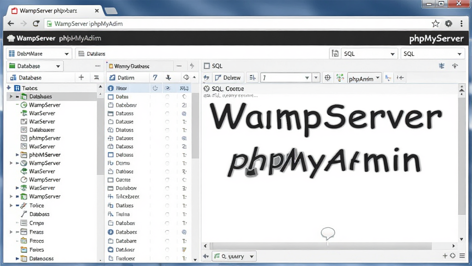The width and height of the screenshot is (472, 266).
Task: Toggle the eye icon in the Floor row
Action: click(167, 88)
